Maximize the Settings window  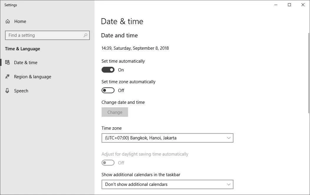(289, 5)
